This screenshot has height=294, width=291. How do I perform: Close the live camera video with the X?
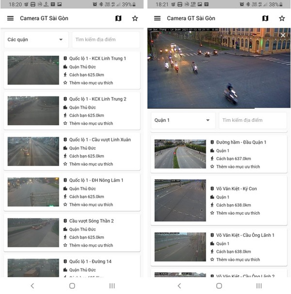point(283,35)
